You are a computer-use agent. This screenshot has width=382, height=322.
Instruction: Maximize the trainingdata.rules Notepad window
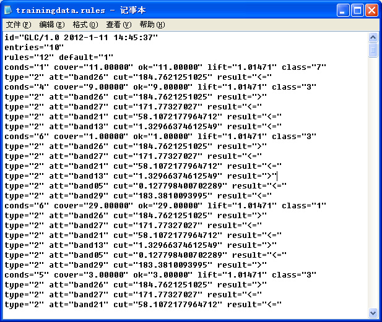coord(357,11)
